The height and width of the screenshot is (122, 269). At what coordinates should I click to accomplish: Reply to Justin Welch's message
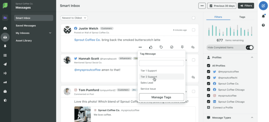coord(193,47)
